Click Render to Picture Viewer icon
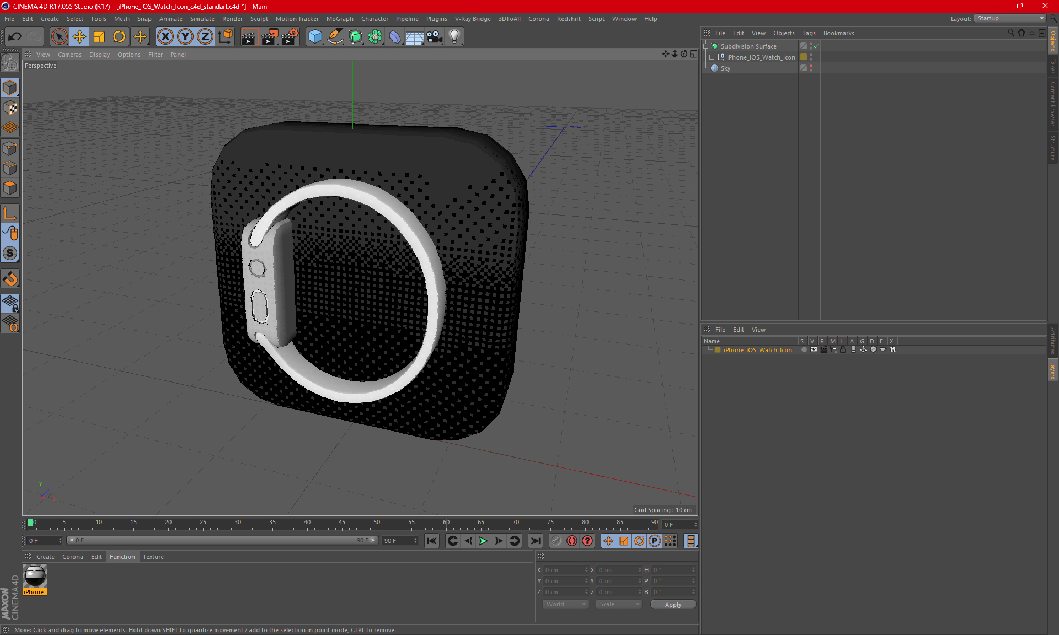1059x635 pixels. [x=270, y=37]
